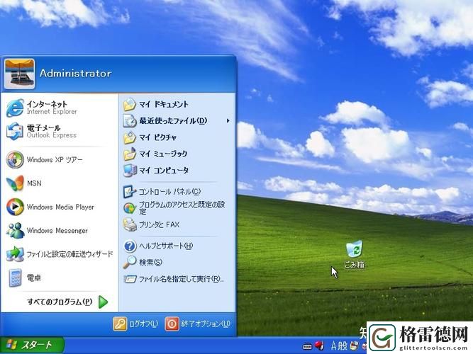
Task: Expand 最近使ったファイル(D) submenu
Action: pos(177,121)
